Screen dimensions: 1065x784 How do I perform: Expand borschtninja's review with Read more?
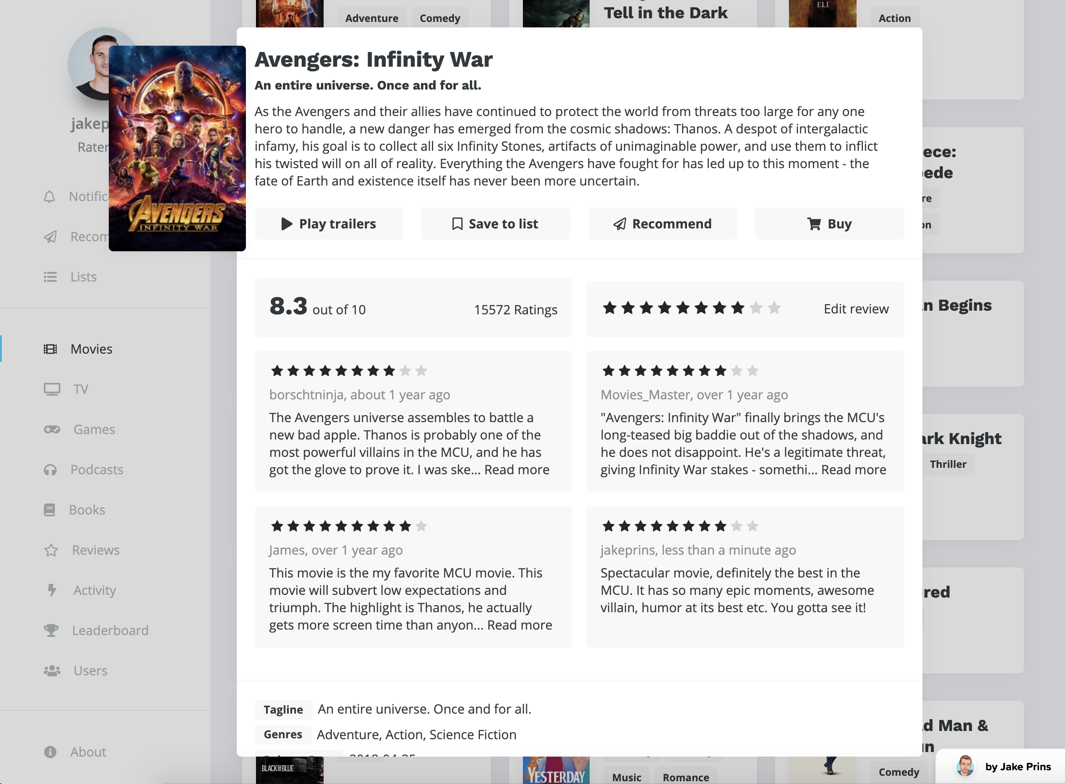[517, 470]
